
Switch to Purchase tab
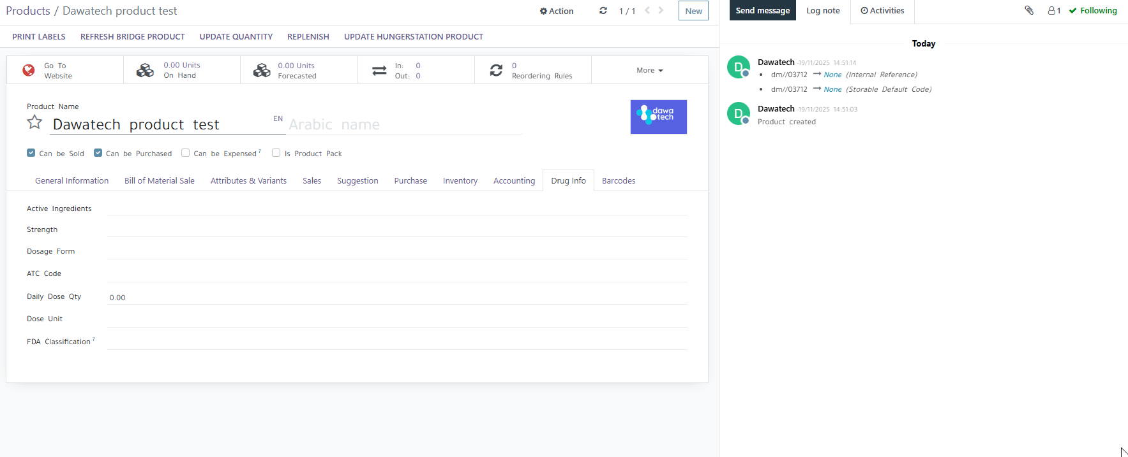(x=410, y=180)
